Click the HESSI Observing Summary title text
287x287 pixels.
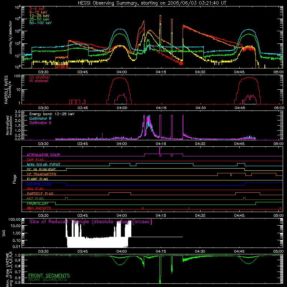(152, 3)
